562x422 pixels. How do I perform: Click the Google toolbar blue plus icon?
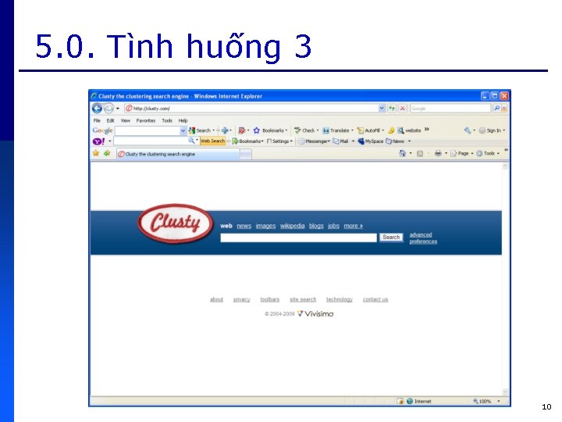pos(225,131)
